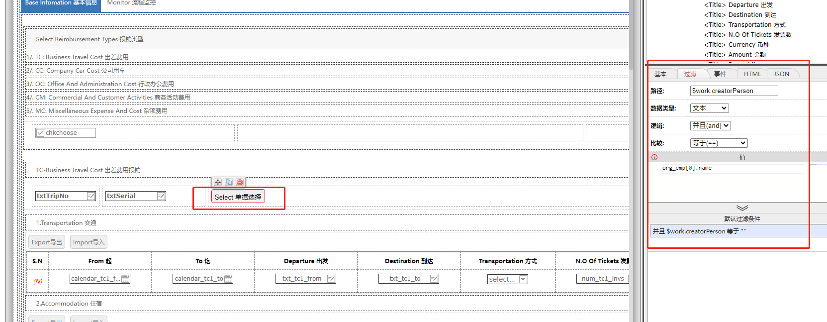Viewport: 827px width, 322px height.
Task: Select the filter row 并且 $work.creatorPerson 等于
Action: (x=737, y=231)
